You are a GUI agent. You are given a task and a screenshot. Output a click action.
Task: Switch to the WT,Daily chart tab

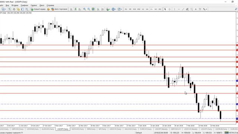click(103, 129)
